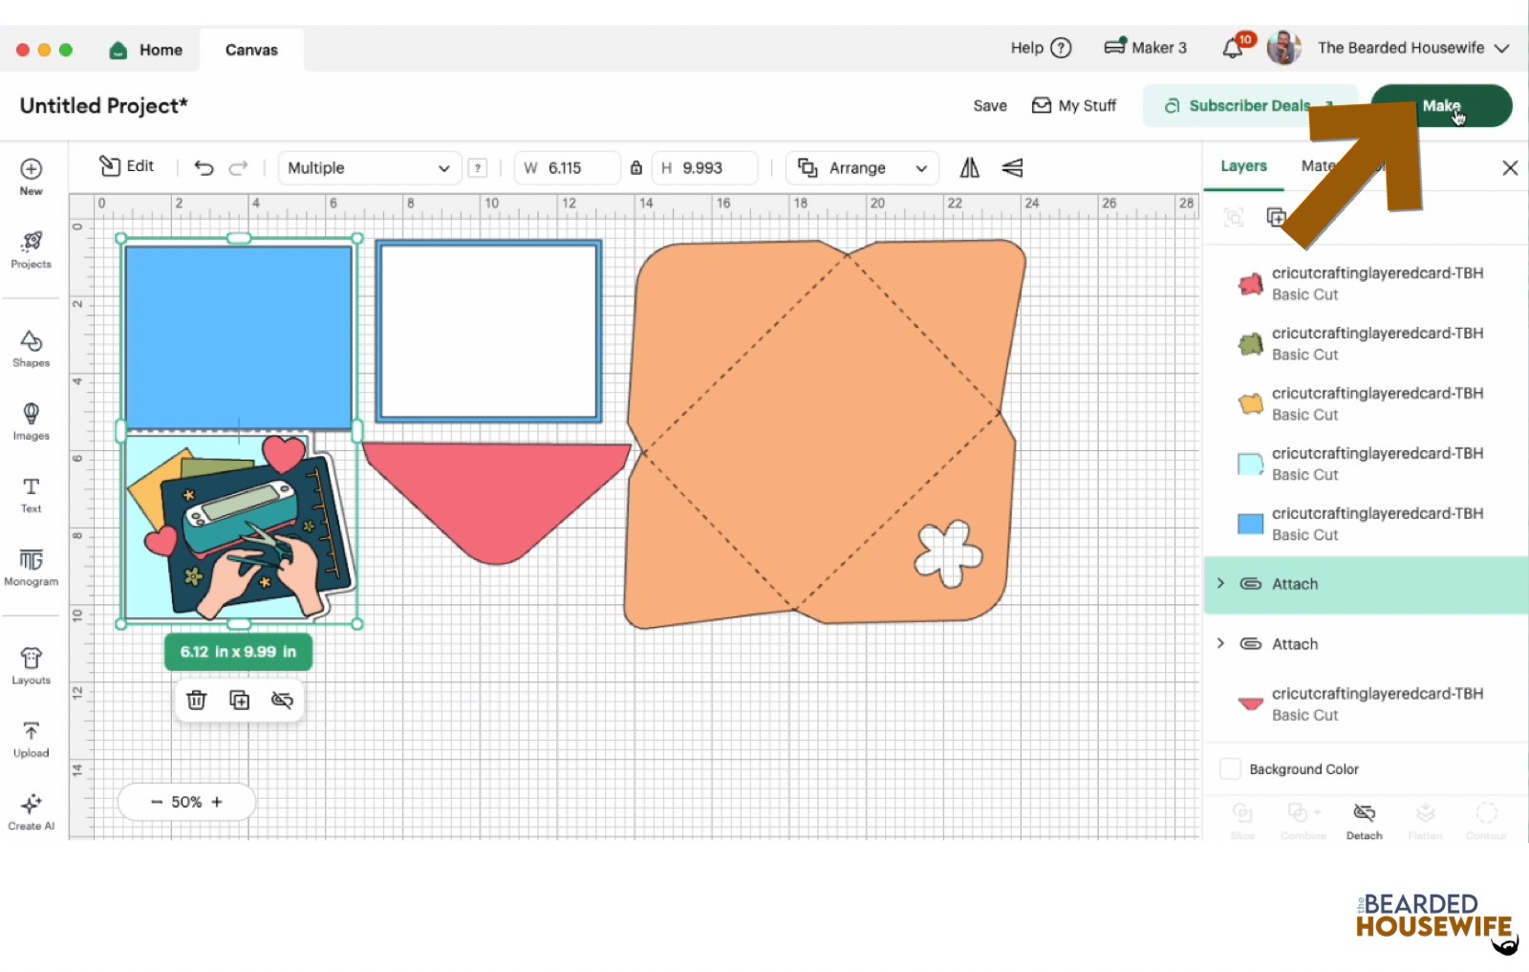Viewport: 1529px width, 972px height.
Task: Toggle the Background Color checkbox
Action: click(x=1231, y=769)
